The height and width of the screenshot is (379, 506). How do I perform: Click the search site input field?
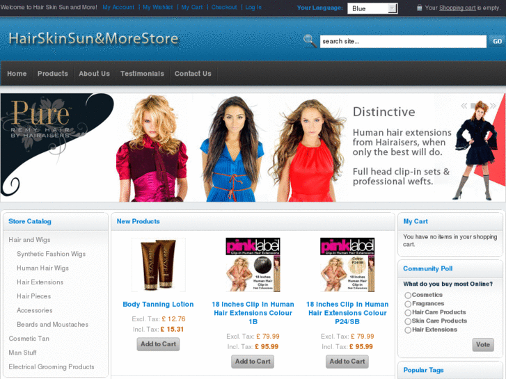[403, 41]
